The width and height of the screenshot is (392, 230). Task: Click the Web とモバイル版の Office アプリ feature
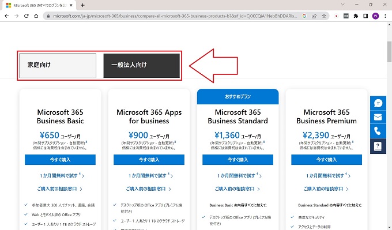pyautogui.click(x=56, y=215)
